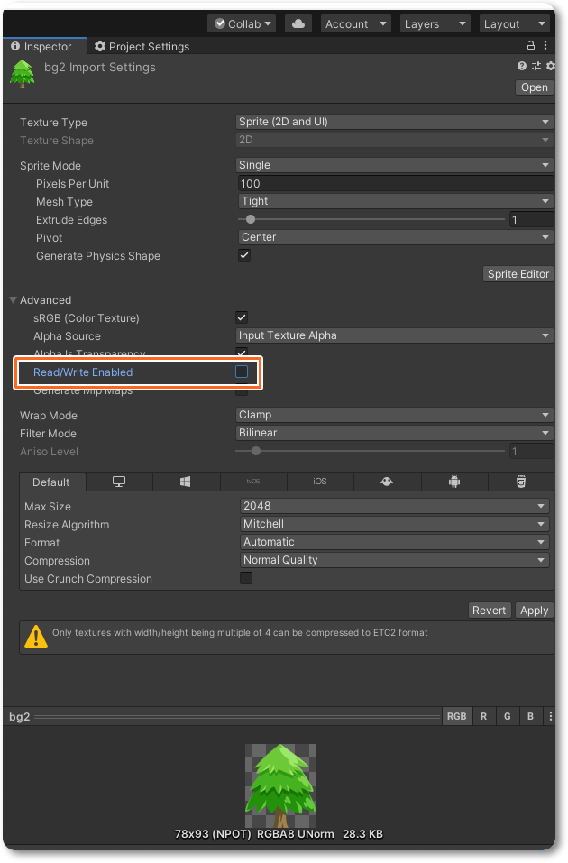Toggle the G channel preview button
Image resolution: width=568 pixels, height=863 pixels.
click(x=508, y=716)
